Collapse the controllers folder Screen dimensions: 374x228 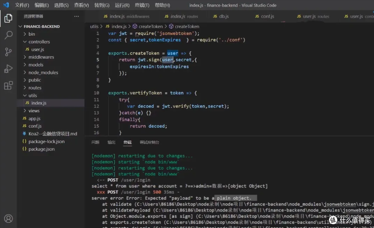tap(25, 42)
